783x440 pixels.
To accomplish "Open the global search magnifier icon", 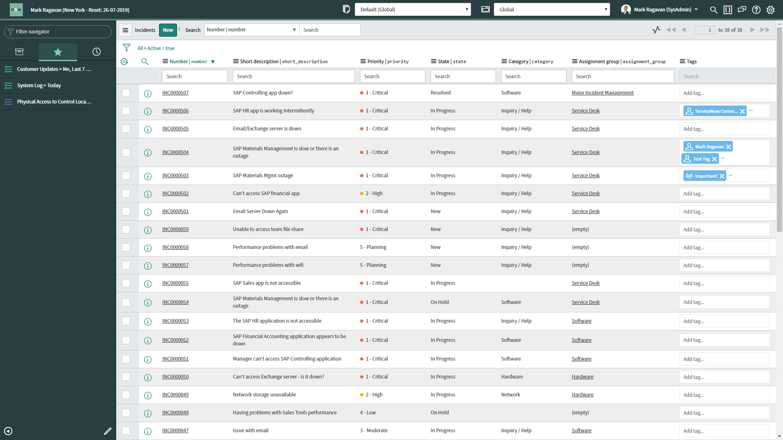I will pyautogui.click(x=714, y=10).
